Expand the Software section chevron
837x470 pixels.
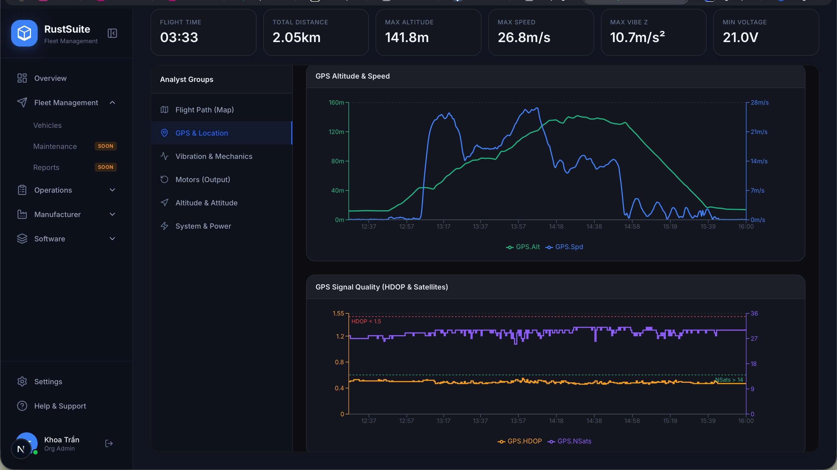point(112,239)
